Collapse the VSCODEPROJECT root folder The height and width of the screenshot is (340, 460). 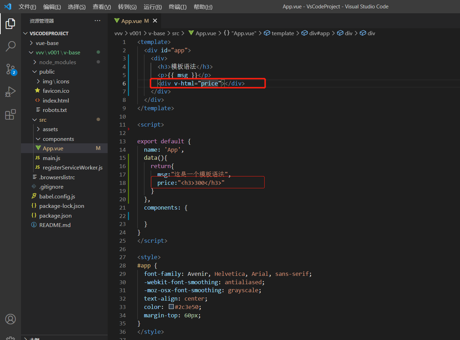coord(26,33)
